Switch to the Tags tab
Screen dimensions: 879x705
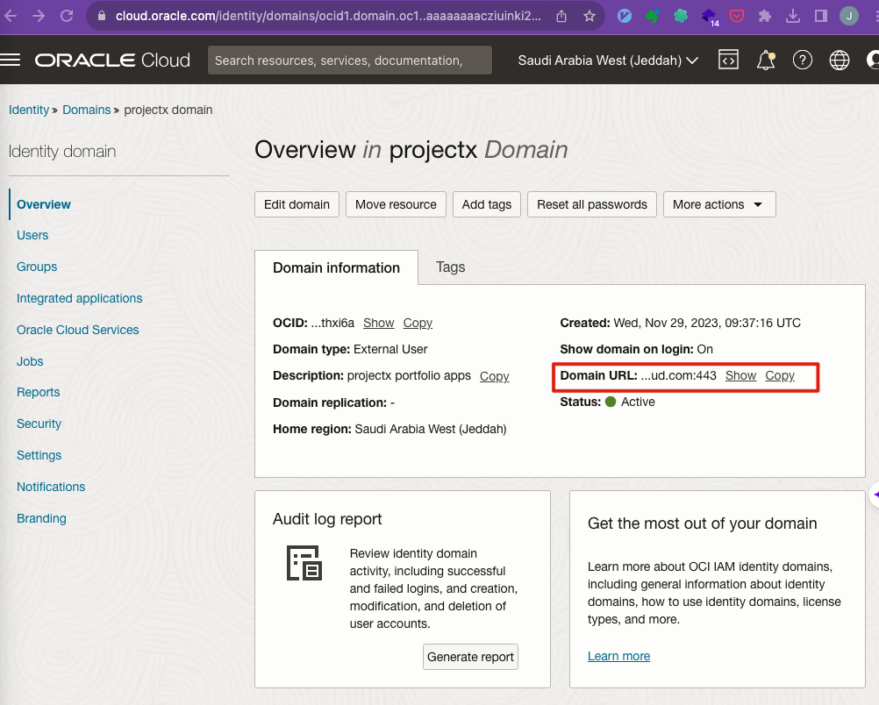point(450,267)
